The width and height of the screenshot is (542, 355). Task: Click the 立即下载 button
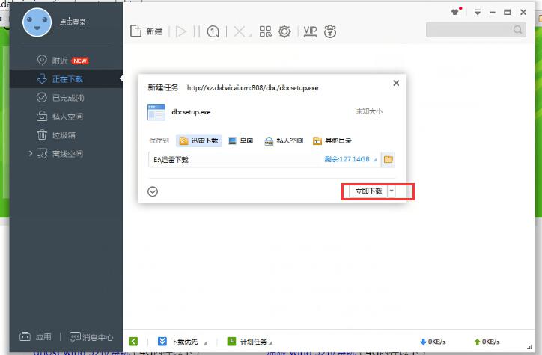pyautogui.click(x=368, y=191)
